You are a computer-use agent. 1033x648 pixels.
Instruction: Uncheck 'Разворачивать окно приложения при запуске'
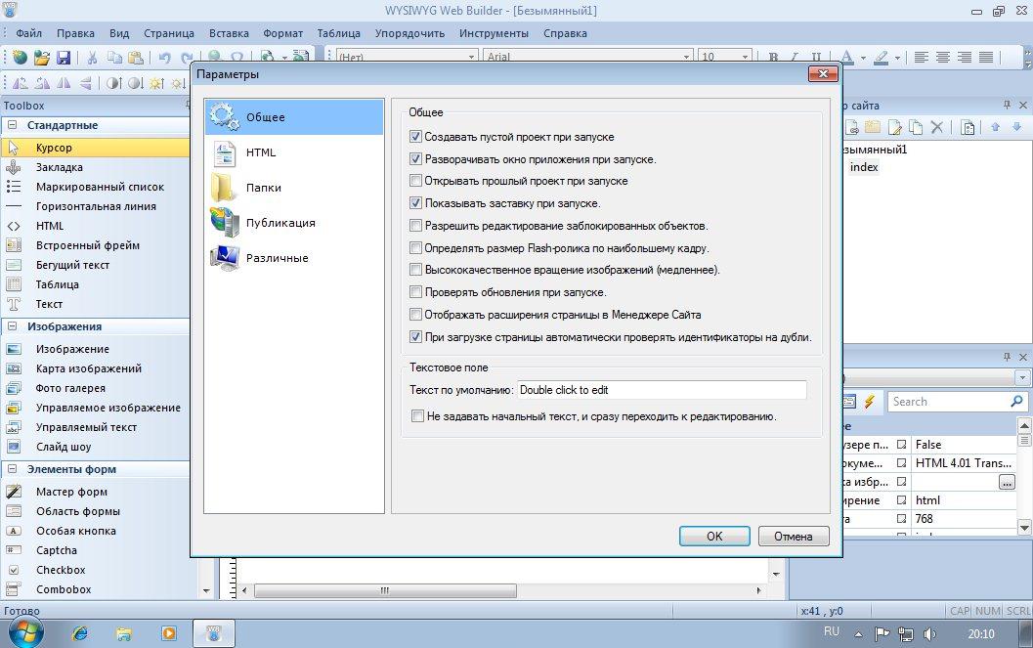click(415, 158)
